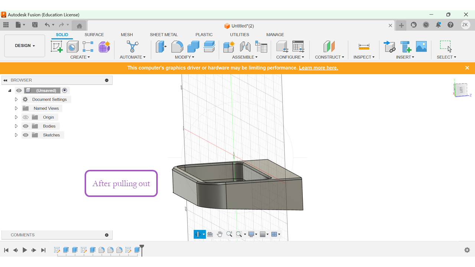
Task: Open the MODIFY dropdown menu
Action: (x=184, y=57)
